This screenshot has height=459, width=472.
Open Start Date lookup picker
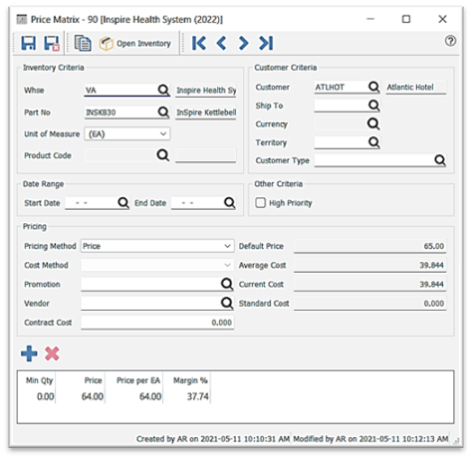click(x=123, y=202)
